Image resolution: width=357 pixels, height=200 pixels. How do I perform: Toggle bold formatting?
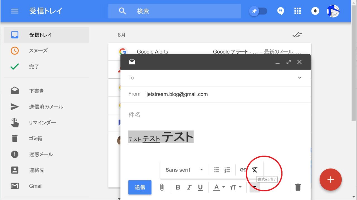pyautogui.click(x=178, y=187)
